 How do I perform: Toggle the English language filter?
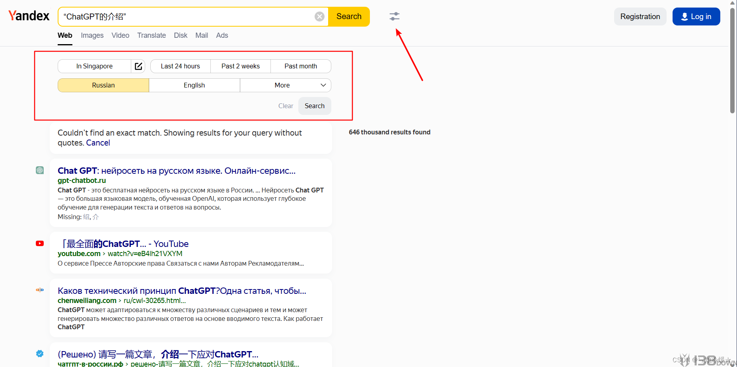click(x=194, y=85)
